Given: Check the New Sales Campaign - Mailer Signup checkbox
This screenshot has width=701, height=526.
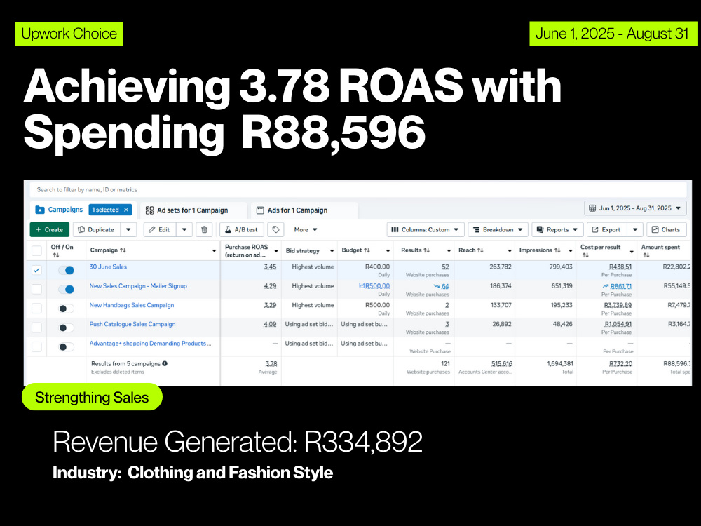Looking at the screenshot, I should [x=36, y=290].
